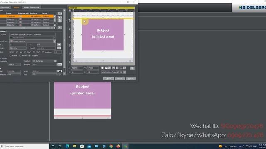Click the Task View button on the taskbar
This screenshot has height=149, width=266.
tap(60, 146)
